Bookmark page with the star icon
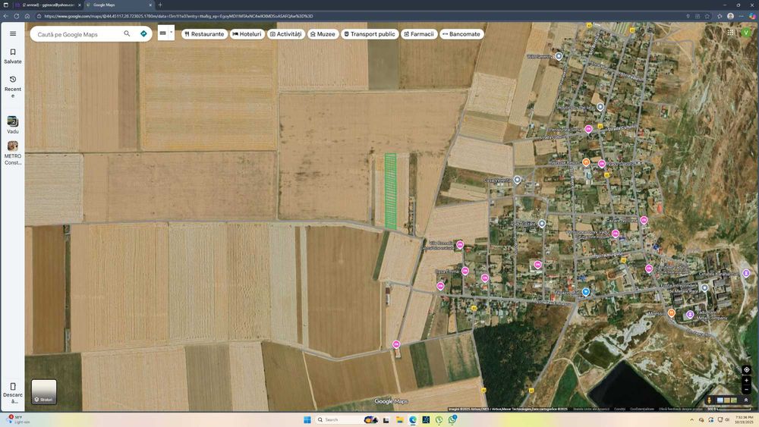The height and width of the screenshot is (427, 759). click(707, 16)
